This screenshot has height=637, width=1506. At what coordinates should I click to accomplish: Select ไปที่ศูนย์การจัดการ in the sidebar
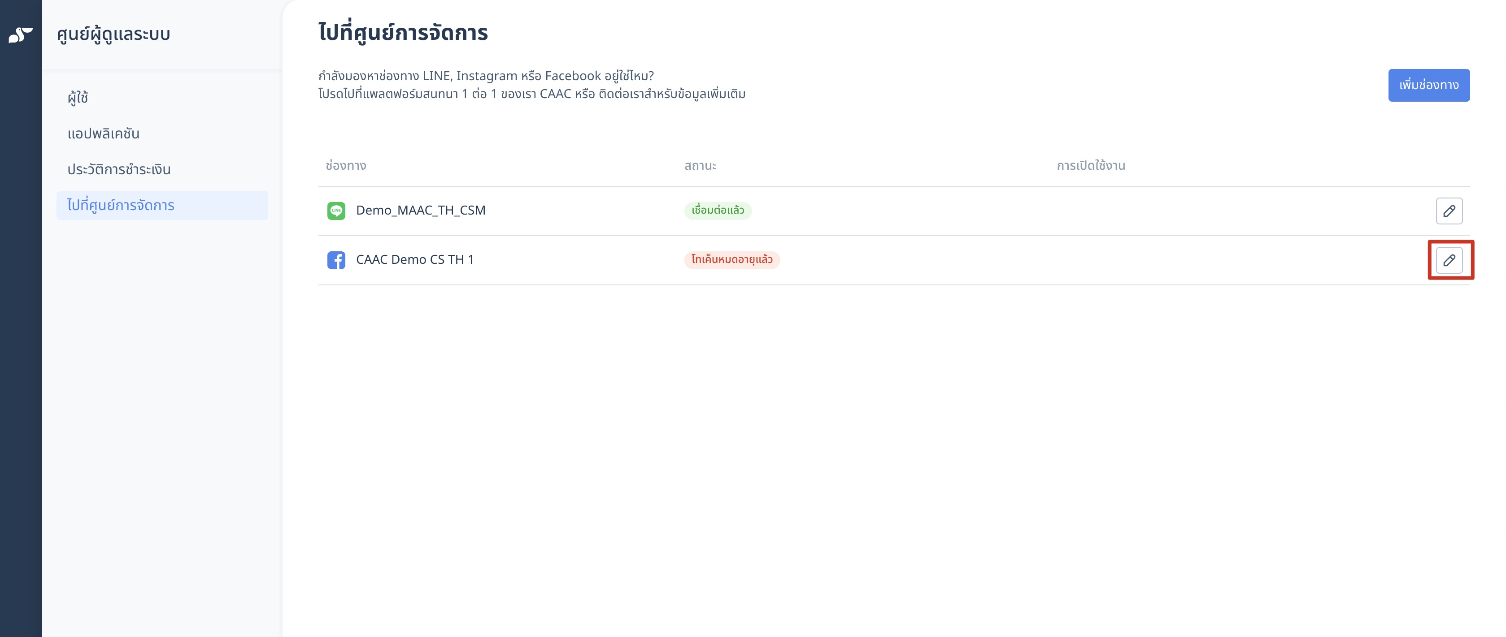pyautogui.click(x=162, y=206)
